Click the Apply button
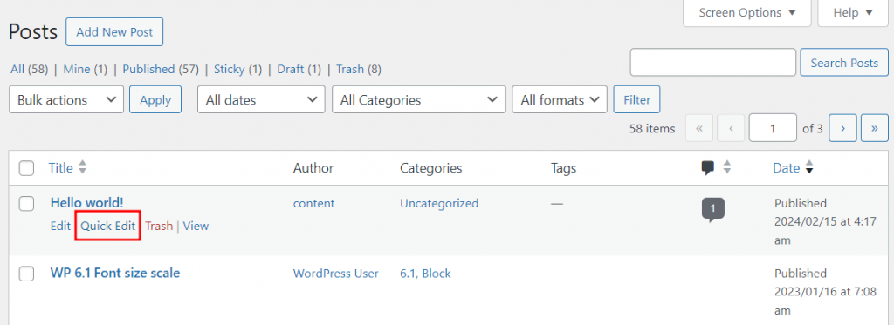The image size is (894, 325). click(155, 99)
